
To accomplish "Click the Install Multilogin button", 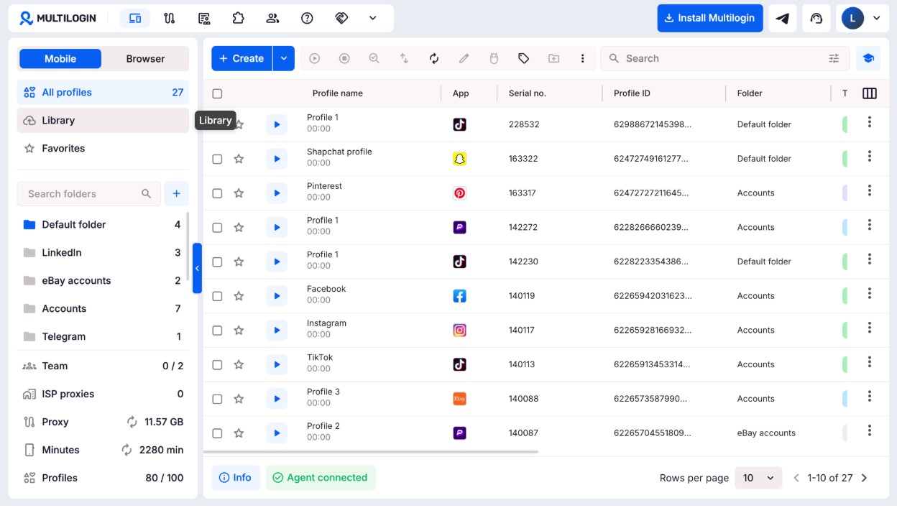I will [709, 18].
